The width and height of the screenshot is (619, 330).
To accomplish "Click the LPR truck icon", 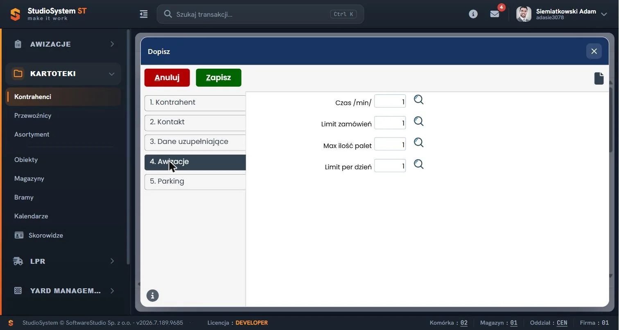I will pos(18,261).
